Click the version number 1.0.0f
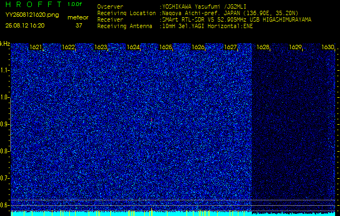Screen dimensions: 340x216 pos(75,4)
